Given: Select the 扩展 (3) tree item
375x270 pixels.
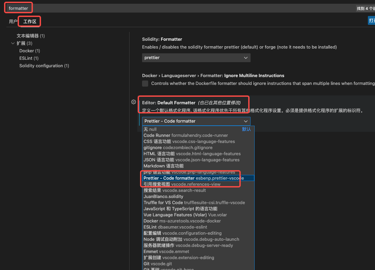Looking at the screenshot, I should (24, 43).
